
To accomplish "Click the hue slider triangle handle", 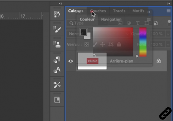I will click(x=137, y=56).
